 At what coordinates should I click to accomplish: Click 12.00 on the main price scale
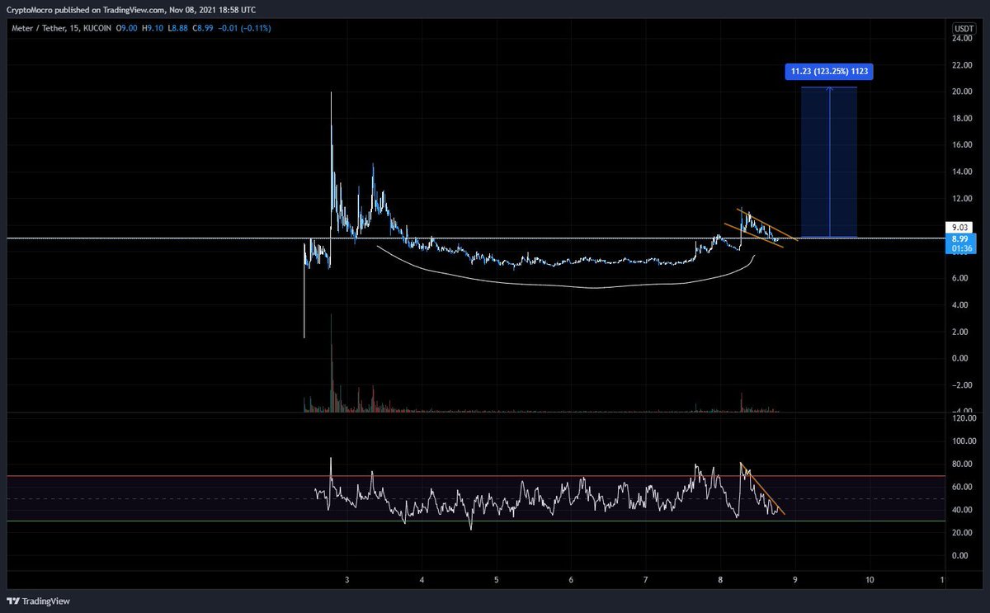[x=960, y=198]
